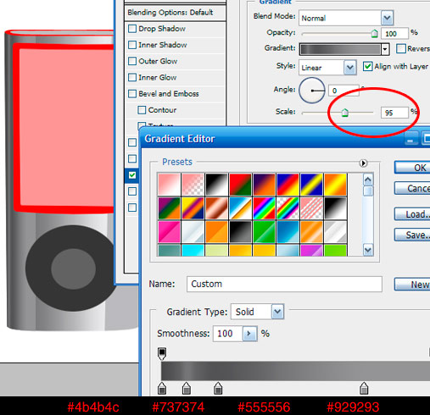430x415 pixels.
Task: Click the Load button for gradients
Action: 412,214
